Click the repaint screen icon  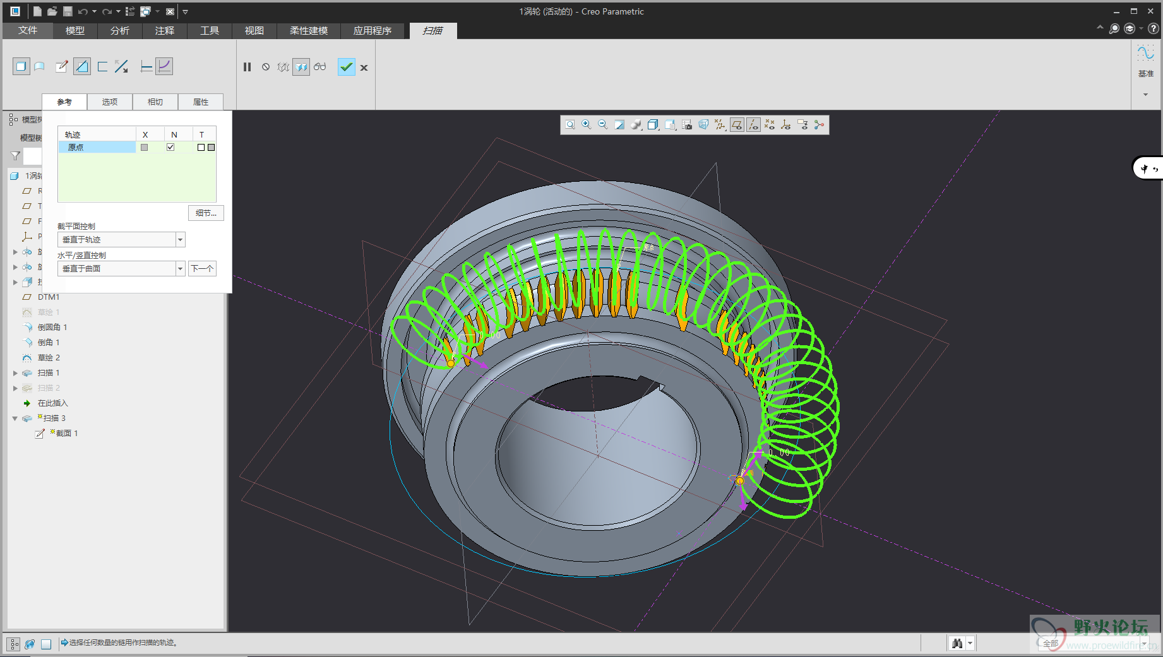619,125
